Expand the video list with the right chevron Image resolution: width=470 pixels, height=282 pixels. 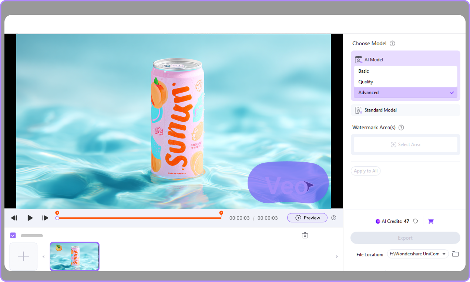coord(336,256)
